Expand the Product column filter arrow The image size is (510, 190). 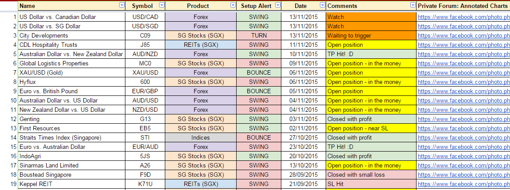pyautogui.click(x=233, y=5)
